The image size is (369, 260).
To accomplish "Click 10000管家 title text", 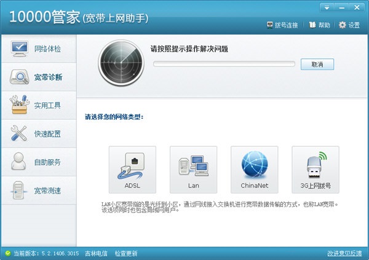I will [45, 17].
